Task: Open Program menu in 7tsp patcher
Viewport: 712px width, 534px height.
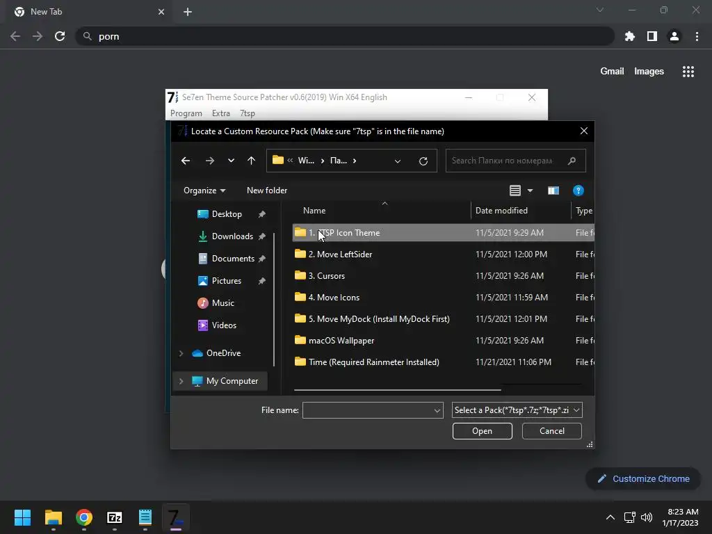Action: click(x=186, y=113)
